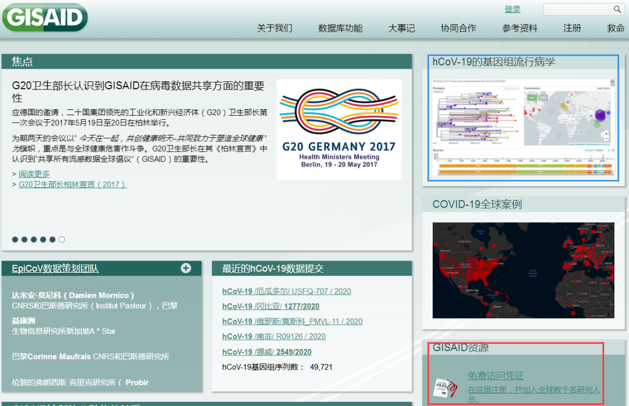
Task: Open the 大事记 menu
Action: tap(401, 28)
